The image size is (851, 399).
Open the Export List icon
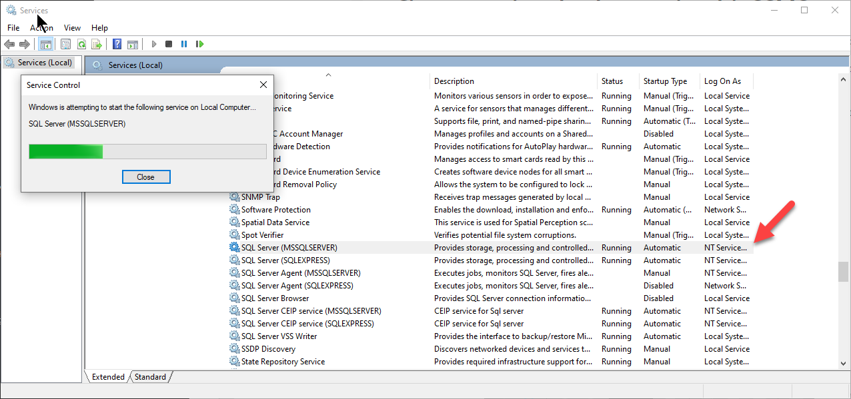pyautogui.click(x=97, y=44)
